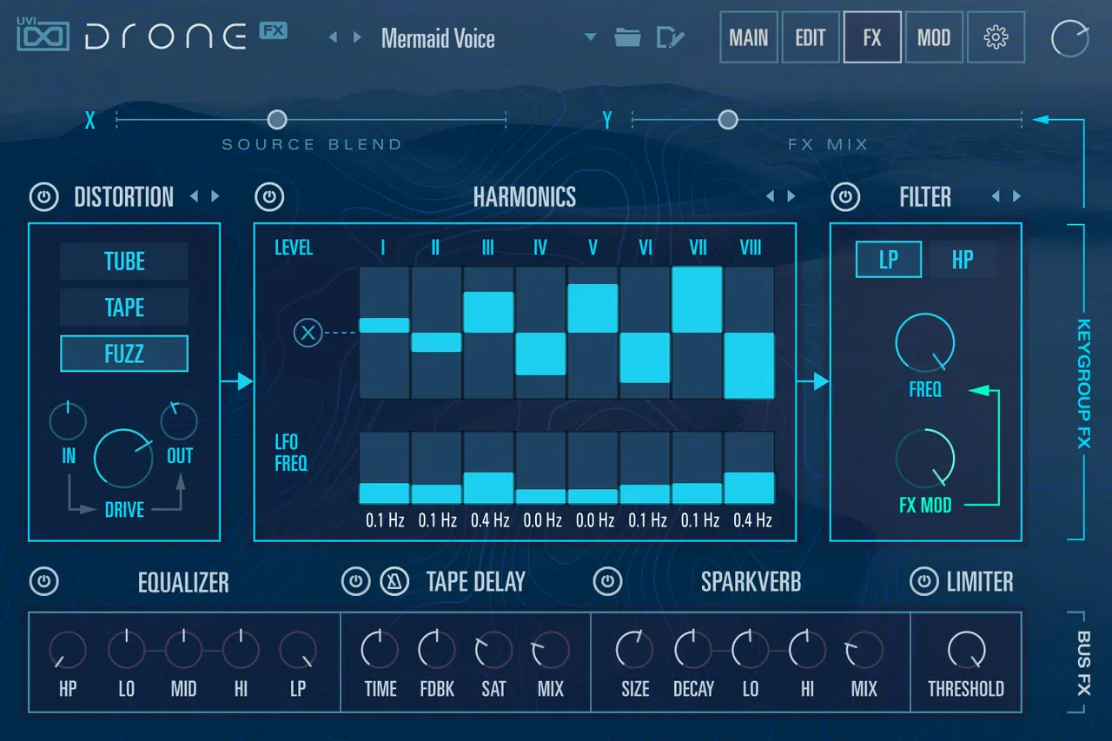Click next harmonics preset arrow

pos(791,197)
